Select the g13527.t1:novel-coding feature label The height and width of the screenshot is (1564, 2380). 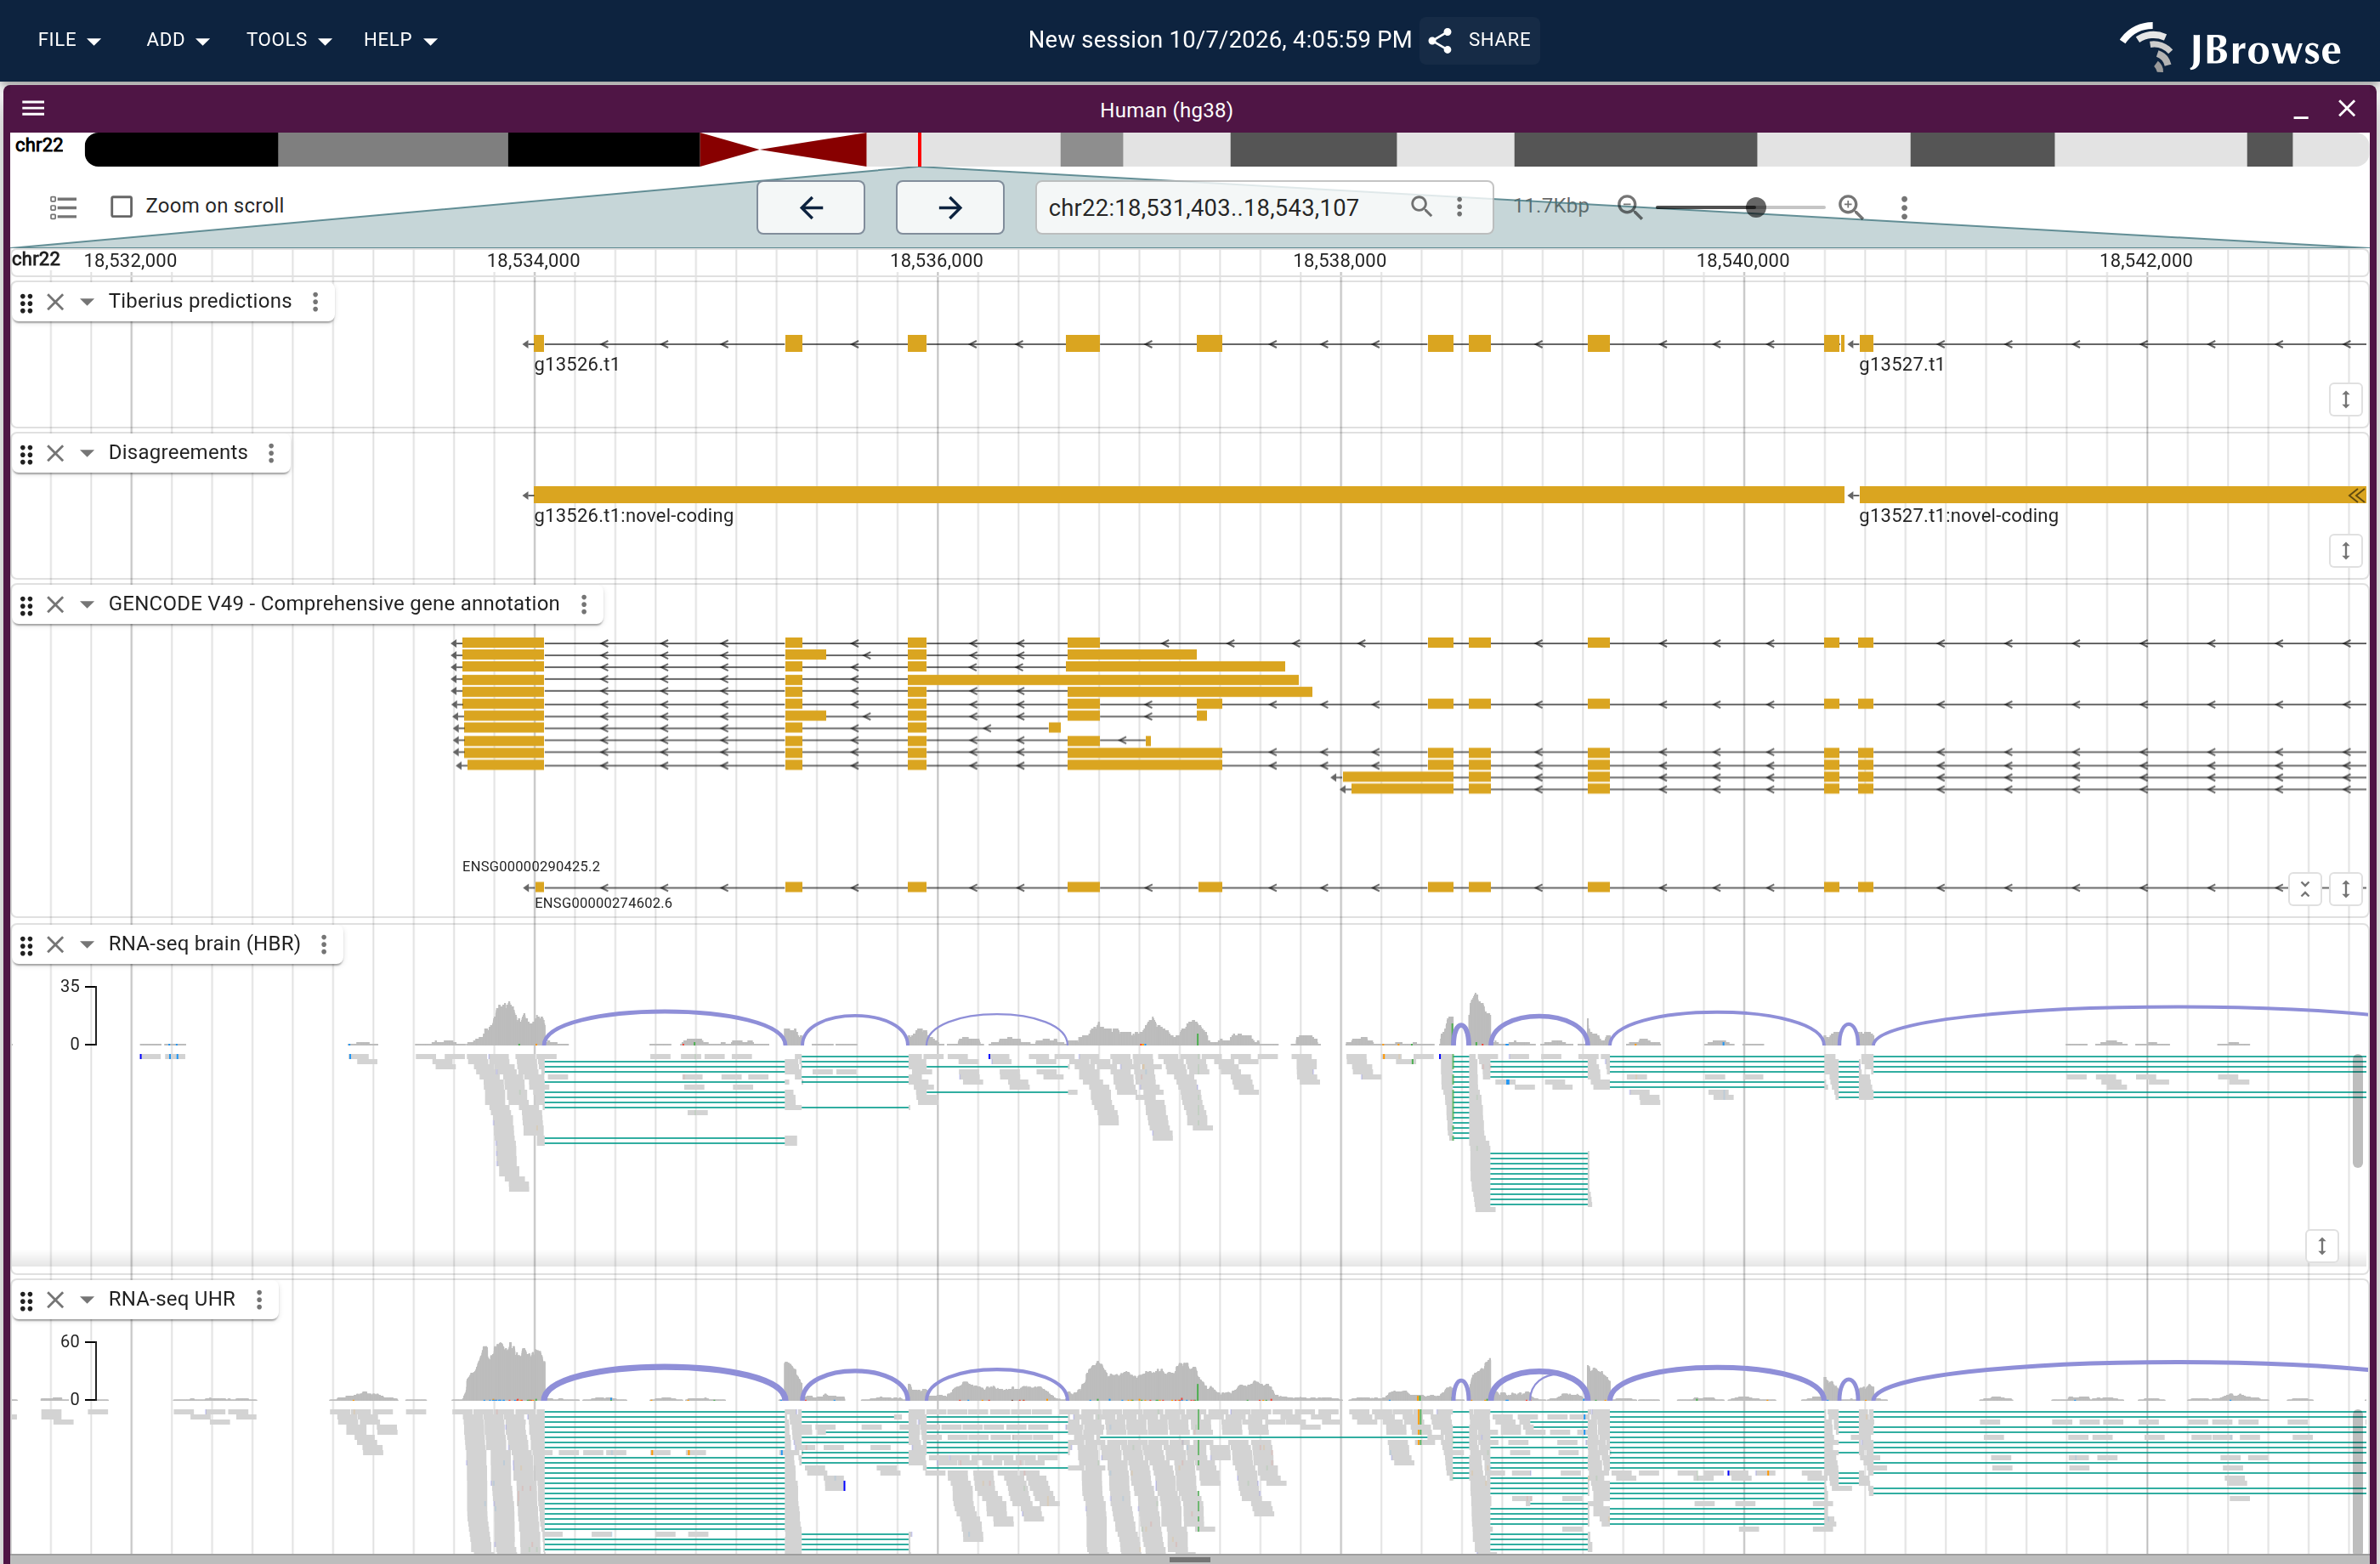coord(1958,515)
